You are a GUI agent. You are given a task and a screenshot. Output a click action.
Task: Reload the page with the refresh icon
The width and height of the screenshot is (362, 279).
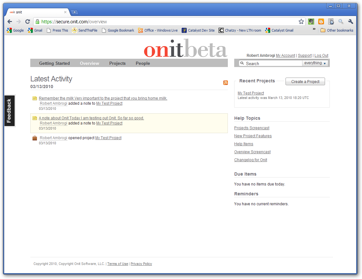point(27,21)
